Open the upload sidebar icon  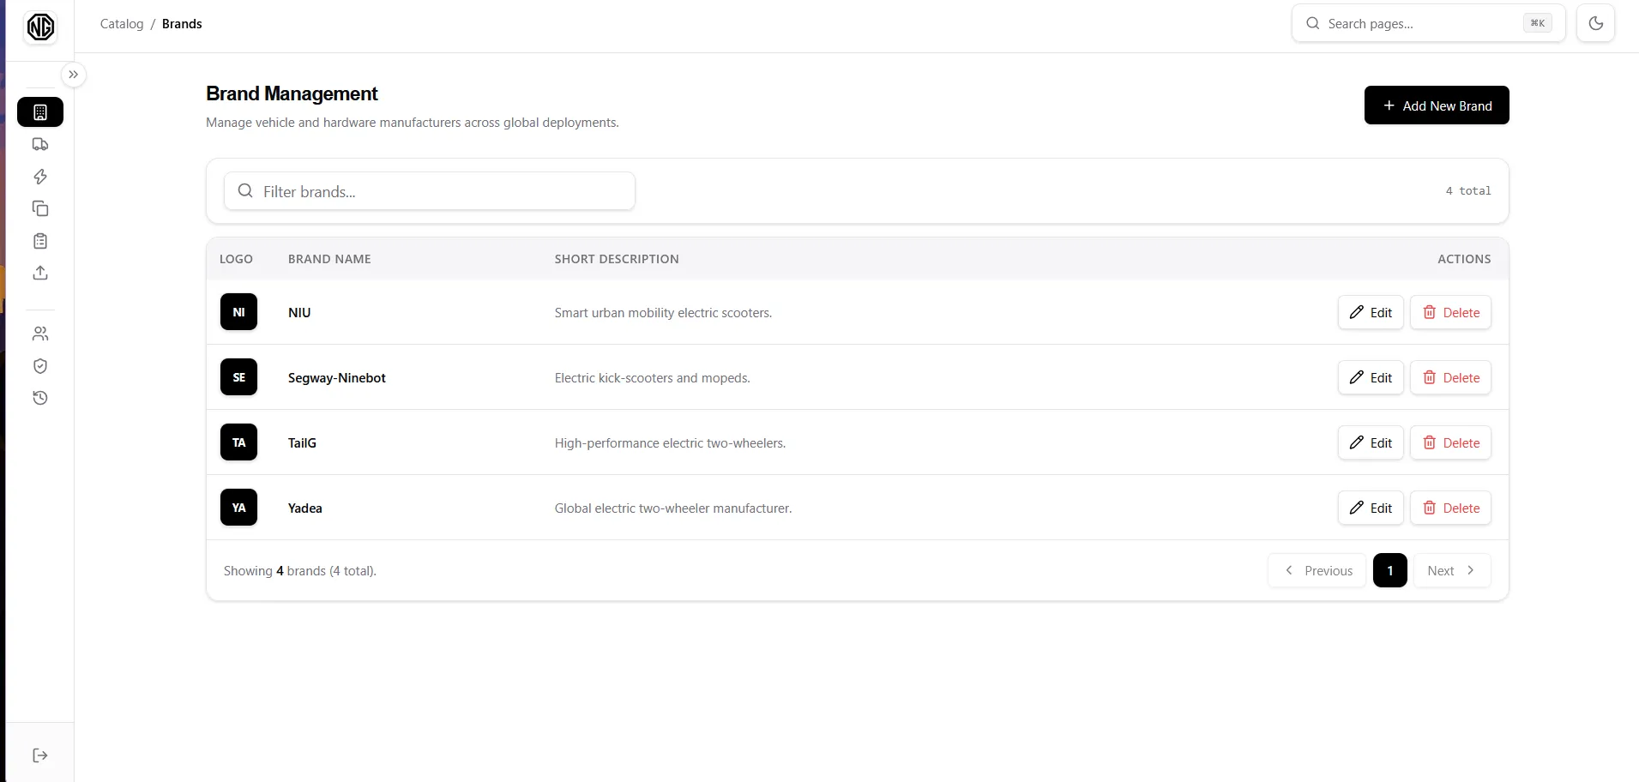(x=40, y=273)
